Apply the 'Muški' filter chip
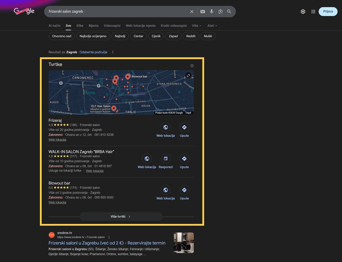The image size is (342, 262). coord(208,36)
